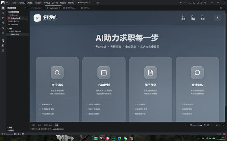Open the 测评 link in page navigation
Screen dimensions: 227x141
click(183, 18)
